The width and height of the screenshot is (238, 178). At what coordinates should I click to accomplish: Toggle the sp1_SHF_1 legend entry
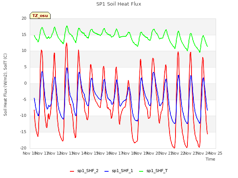(x=119, y=171)
